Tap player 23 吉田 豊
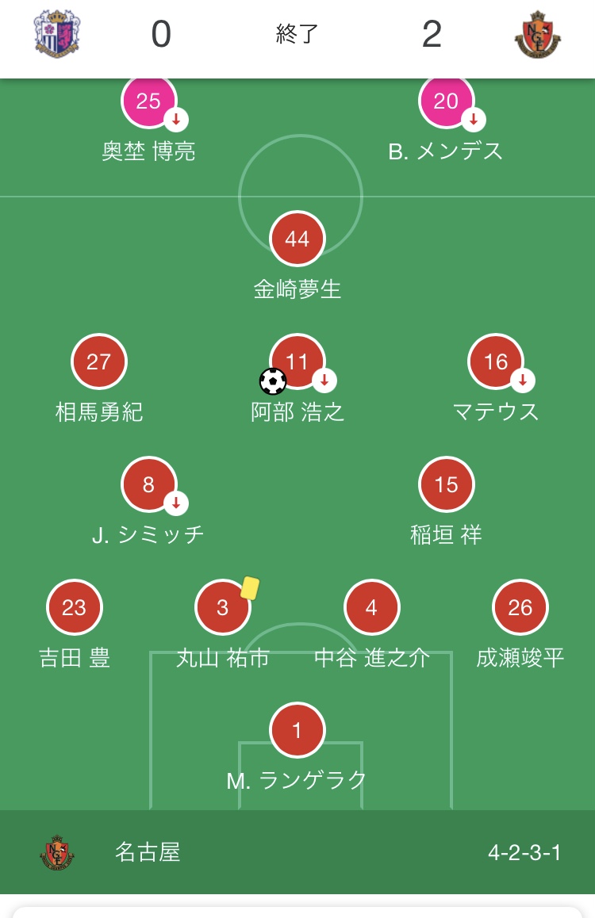The image size is (595, 918). tap(75, 608)
